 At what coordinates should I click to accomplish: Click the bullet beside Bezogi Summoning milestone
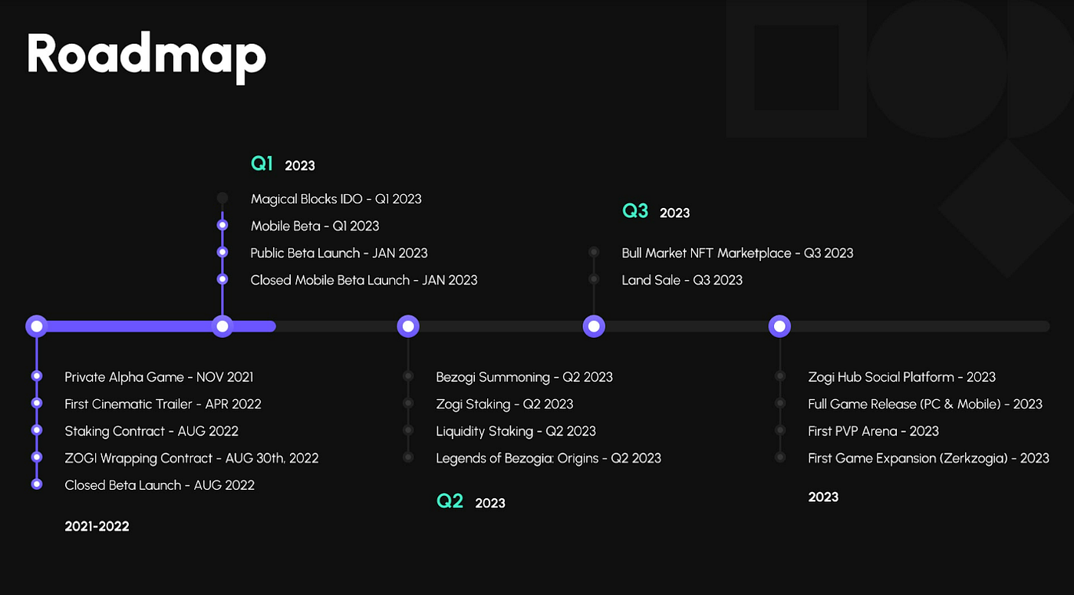coord(407,375)
